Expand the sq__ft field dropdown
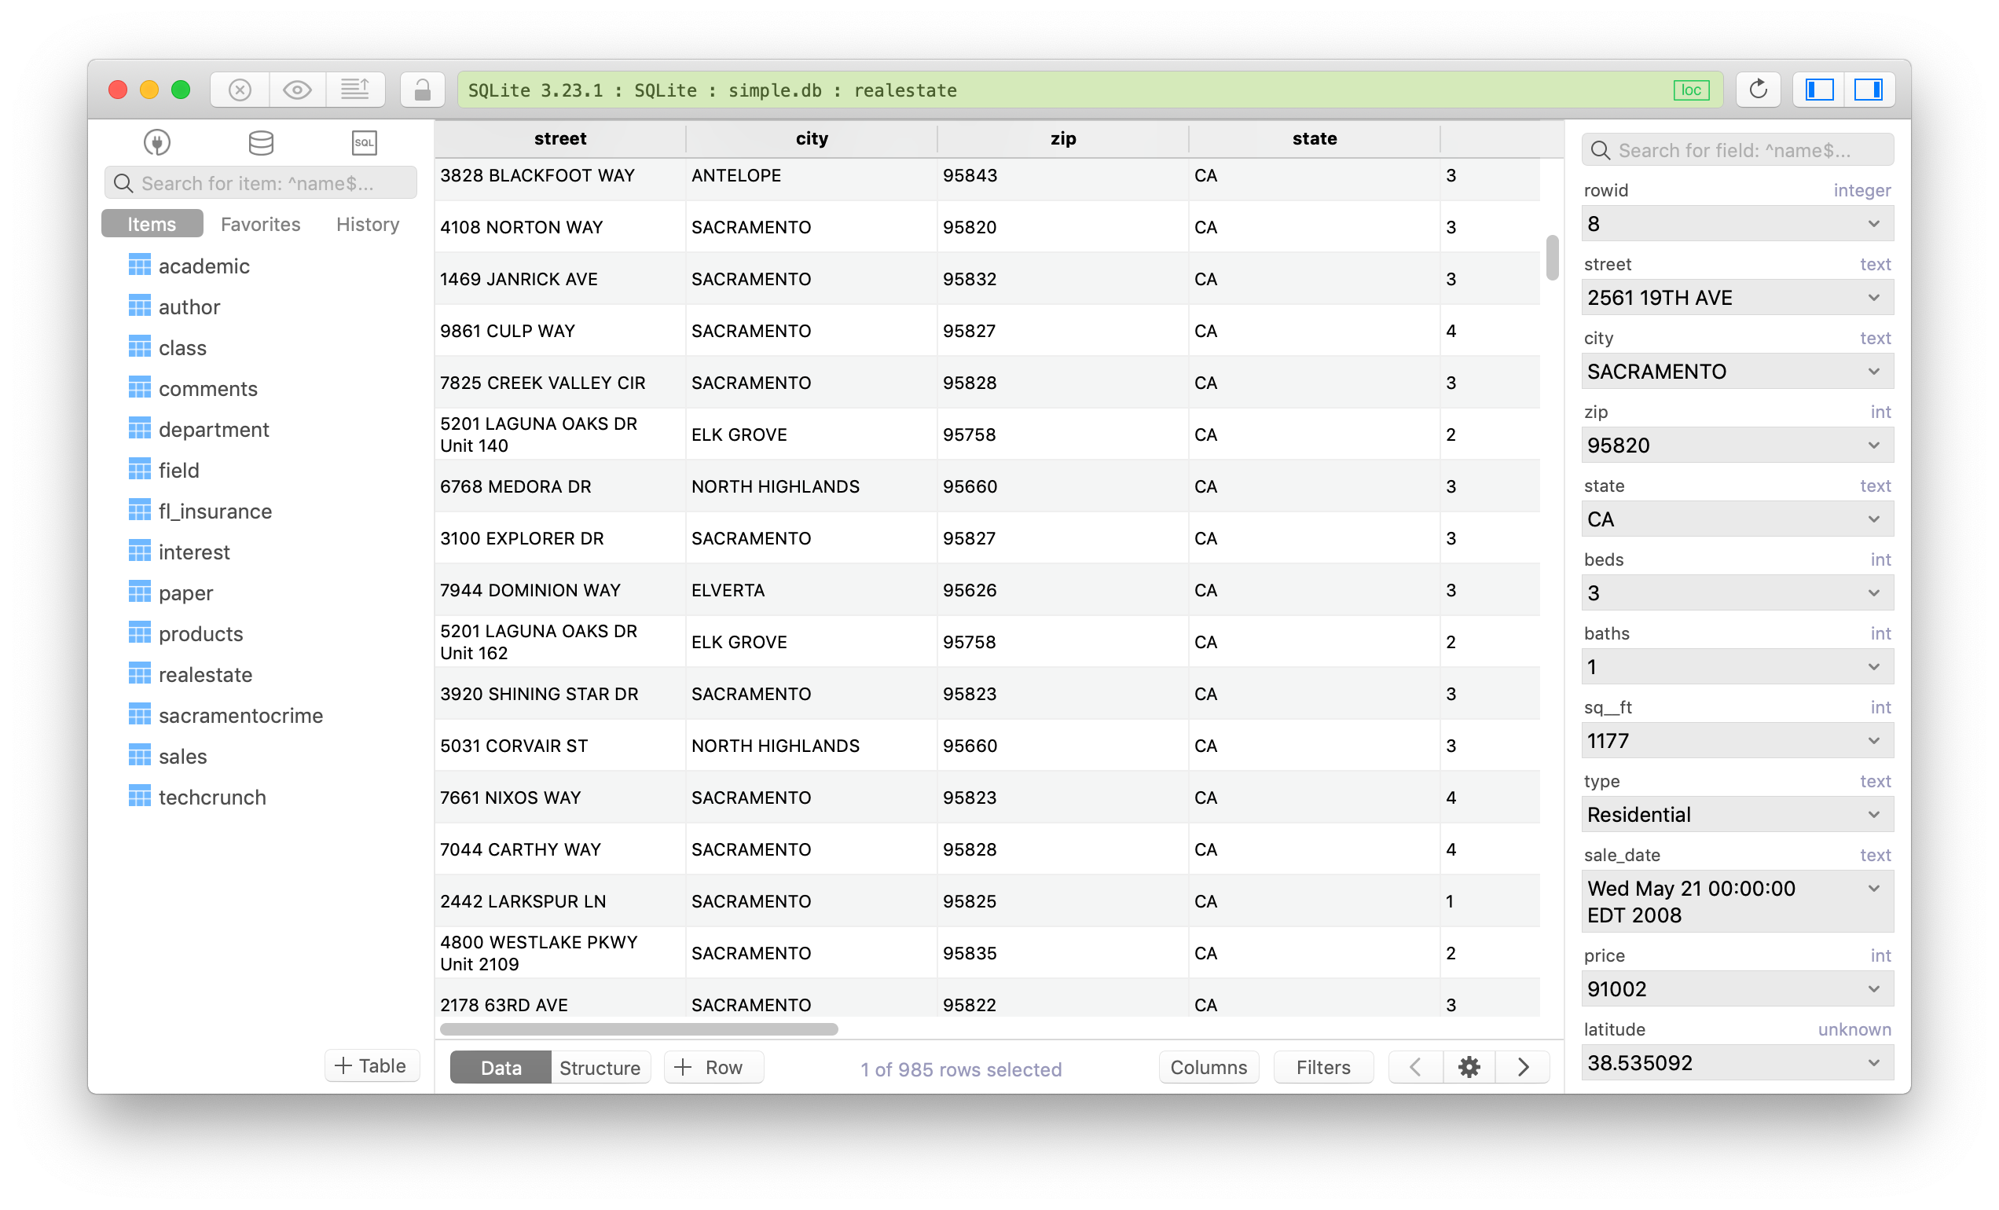1999x1210 pixels. pyautogui.click(x=1873, y=740)
